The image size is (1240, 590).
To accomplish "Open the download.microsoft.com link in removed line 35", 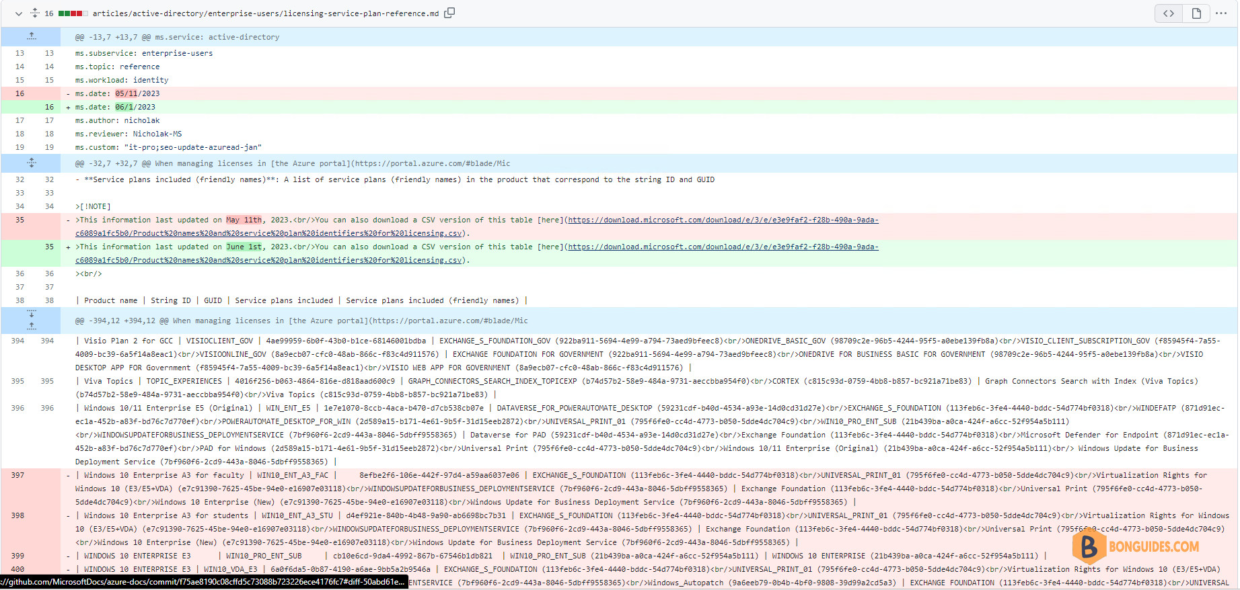I will (723, 220).
